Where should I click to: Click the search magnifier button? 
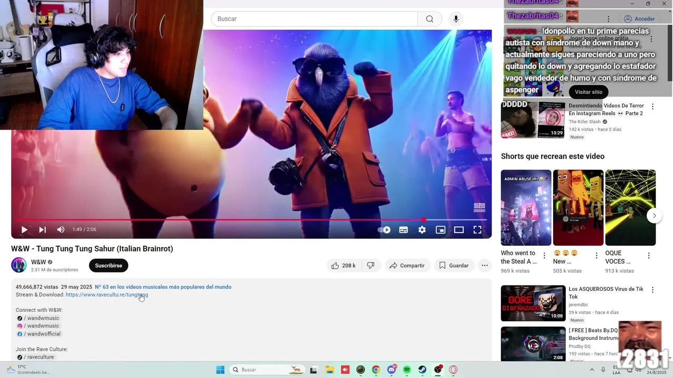tap(430, 19)
